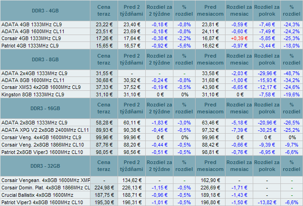The width and height of the screenshot is (303, 206).
Task: Select the 43,98 € month-ago price cell
Action: pos(210,87)
